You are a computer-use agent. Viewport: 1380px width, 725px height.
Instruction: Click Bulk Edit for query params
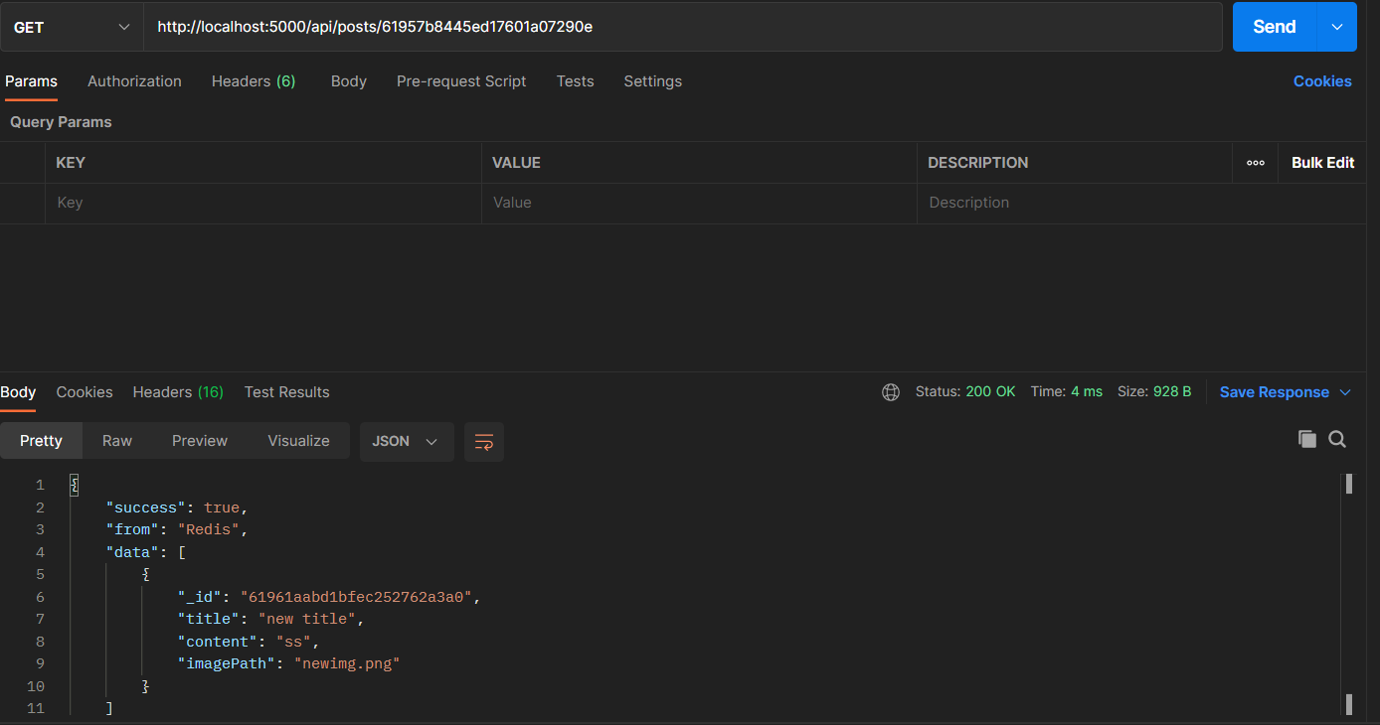pos(1322,163)
